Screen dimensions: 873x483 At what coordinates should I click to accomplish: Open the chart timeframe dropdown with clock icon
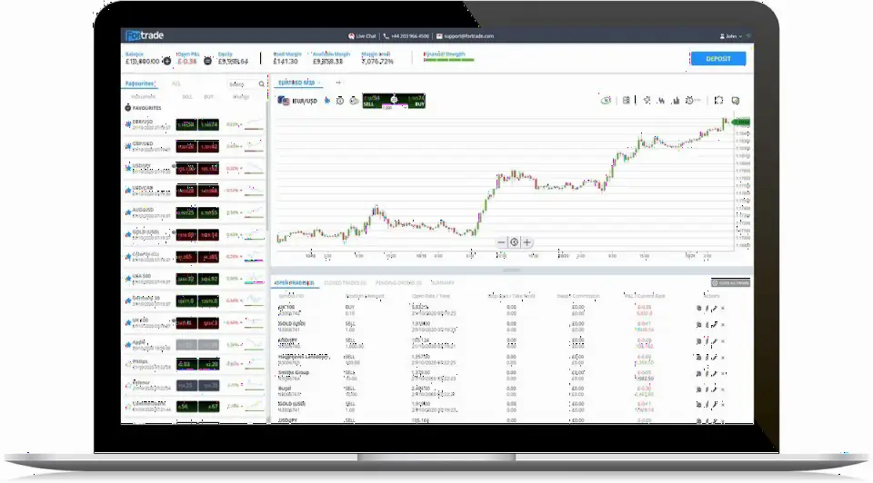tap(693, 100)
